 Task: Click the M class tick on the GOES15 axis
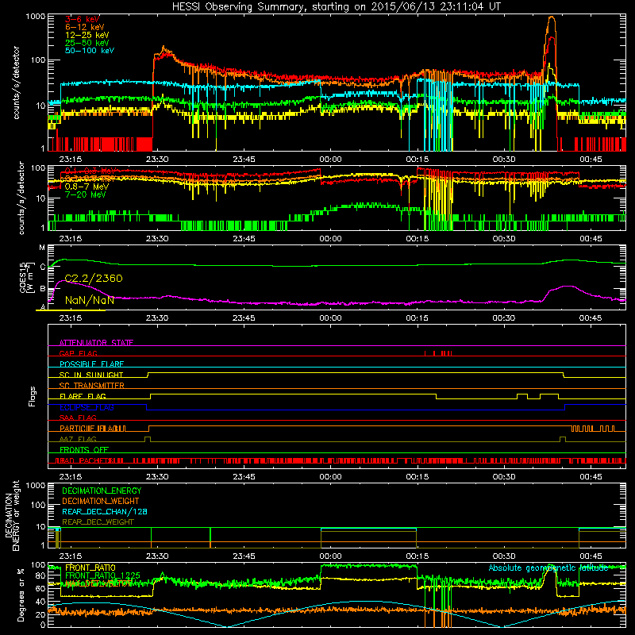pos(42,248)
